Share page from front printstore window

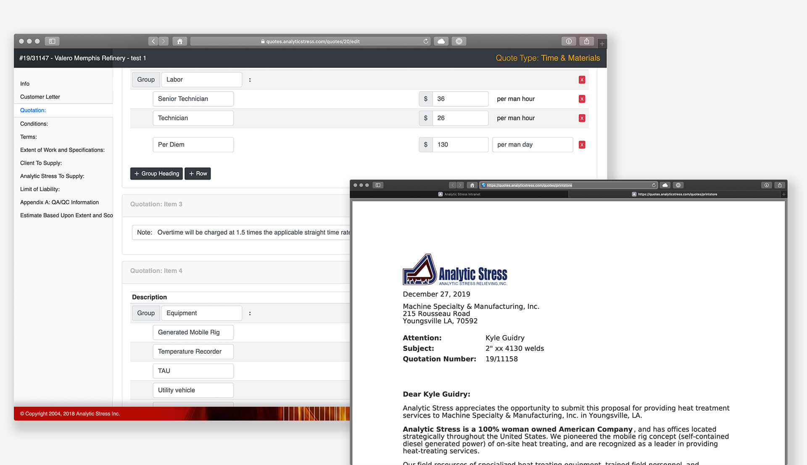[780, 185]
